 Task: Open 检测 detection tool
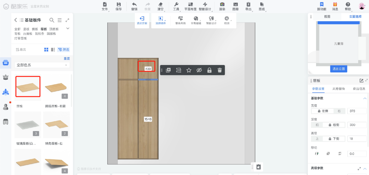tap(227, 20)
